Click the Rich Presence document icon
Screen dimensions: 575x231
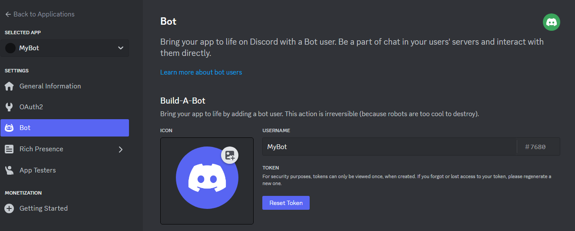(x=9, y=149)
